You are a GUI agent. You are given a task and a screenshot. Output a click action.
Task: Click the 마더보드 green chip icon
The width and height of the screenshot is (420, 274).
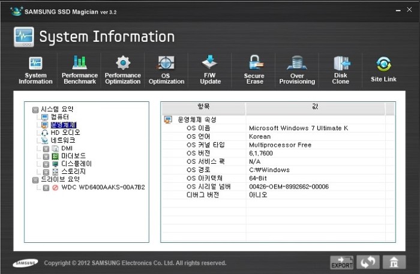click(x=55, y=156)
